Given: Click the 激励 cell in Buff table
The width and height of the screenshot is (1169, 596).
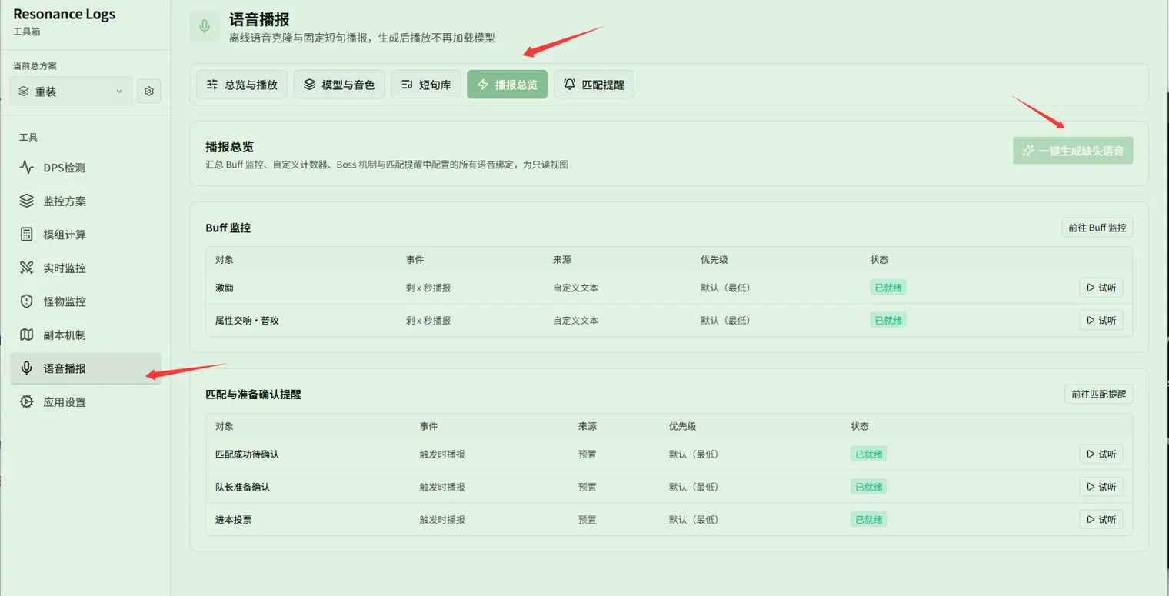Looking at the screenshot, I should pos(225,288).
